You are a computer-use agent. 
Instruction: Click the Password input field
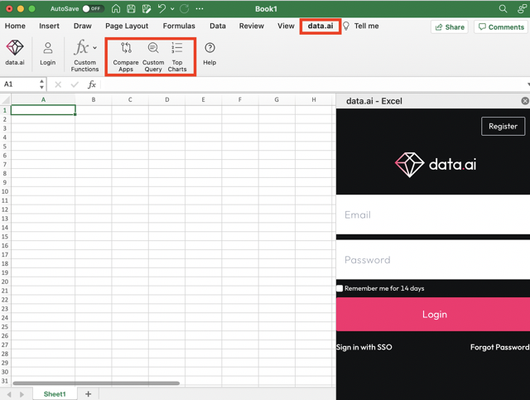pos(433,260)
